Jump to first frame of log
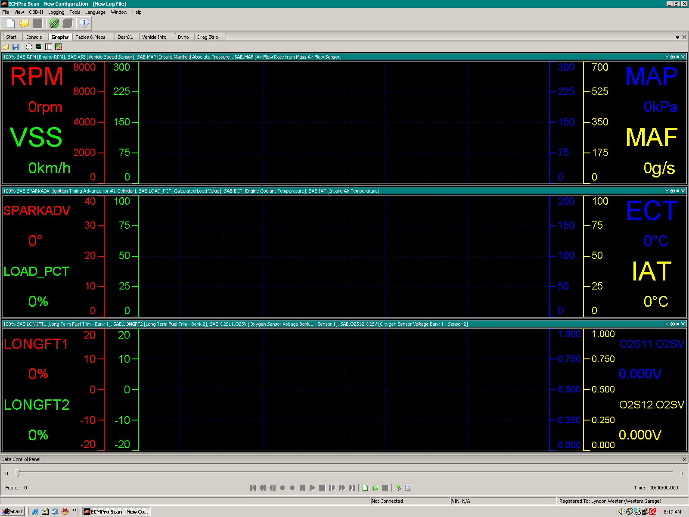This screenshot has height=517, width=689. [x=253, y=488]
